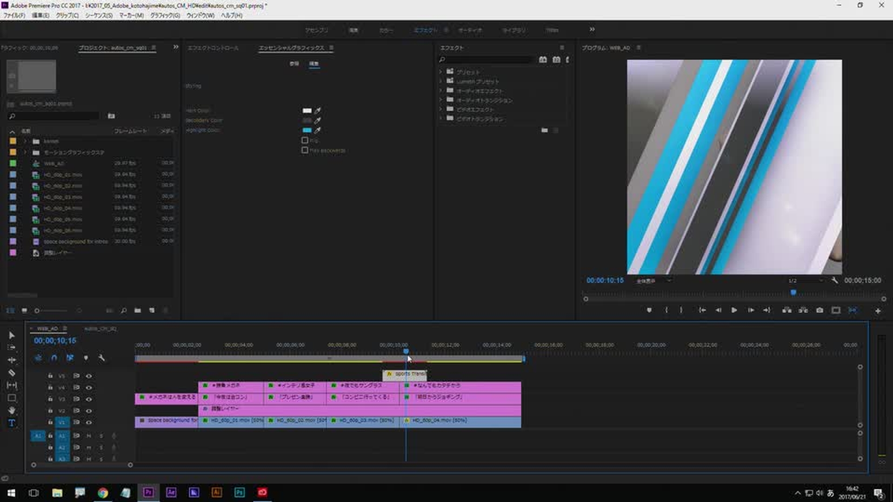The width and height of the screenshot is (893, 502).
Task: Open the Sequence menu (シーケンス)
Action: point(99,15)
